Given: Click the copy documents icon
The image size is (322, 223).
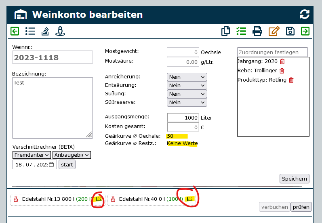Looking at the screenshot, I should coord(226,31).
